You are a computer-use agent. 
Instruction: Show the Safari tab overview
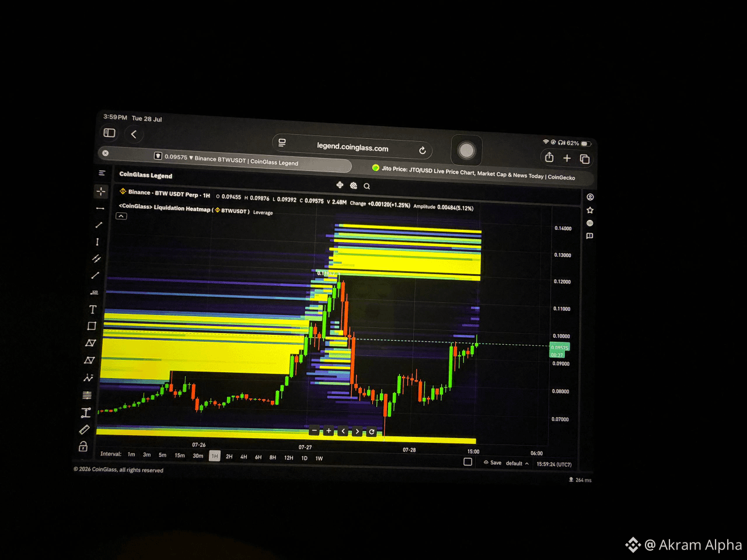tap(585, 159)
